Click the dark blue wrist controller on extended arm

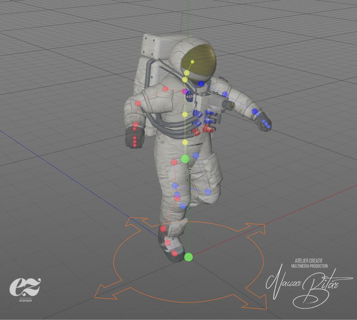[255, 112]
